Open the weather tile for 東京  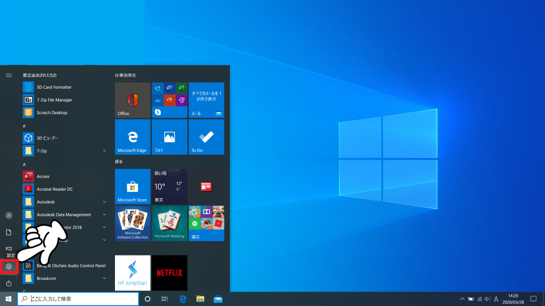[170, 186]
